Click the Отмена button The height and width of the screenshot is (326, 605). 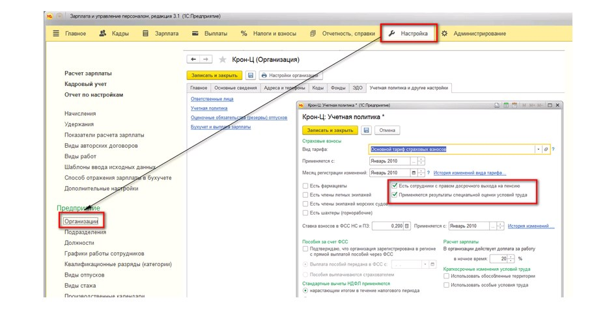pos(387,130)
